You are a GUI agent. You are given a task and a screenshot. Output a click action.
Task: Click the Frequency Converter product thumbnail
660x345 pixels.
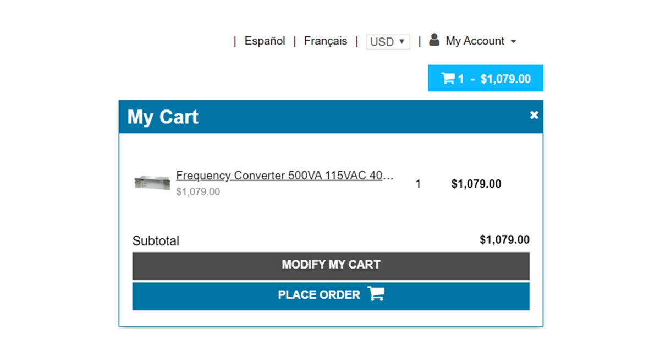coord(152,183)
